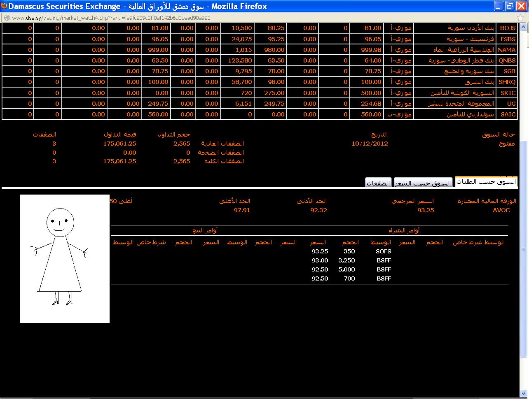Close the Firefox window
This screenshot has height=399, width=529.
(x=521, y=6)
